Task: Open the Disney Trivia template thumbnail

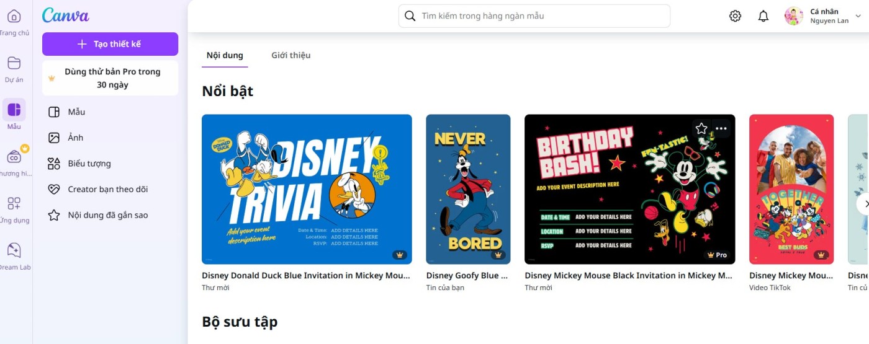Action: coord(307,189)
